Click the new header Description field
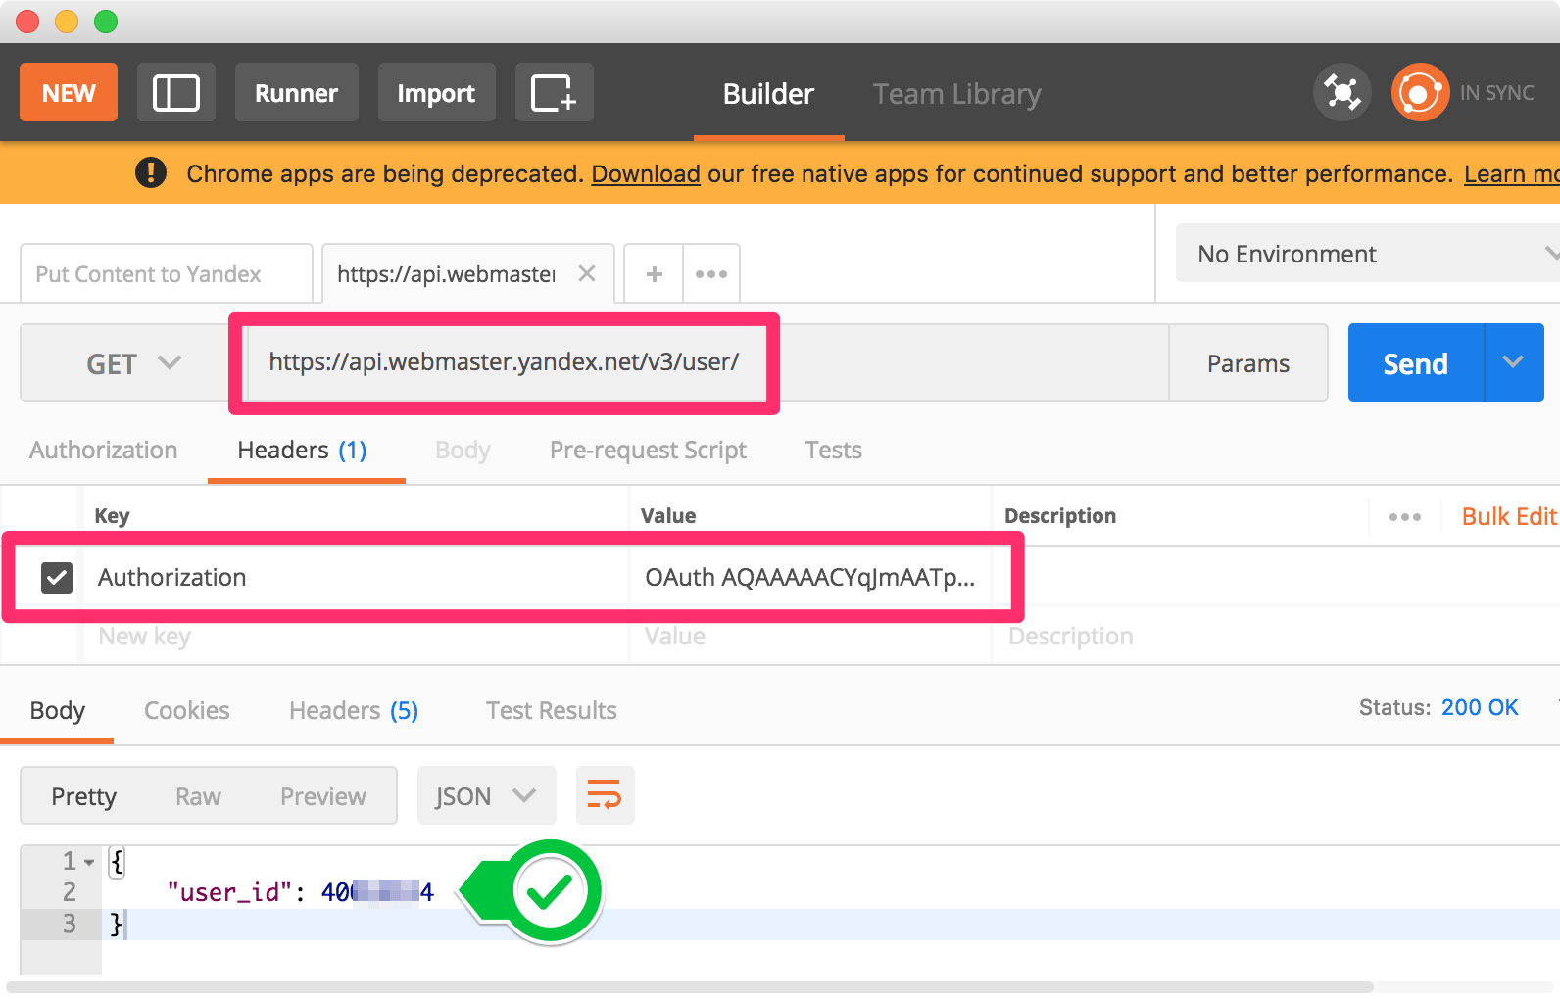This screenshot has width=1560, height=999. [x=1274, y=637]
